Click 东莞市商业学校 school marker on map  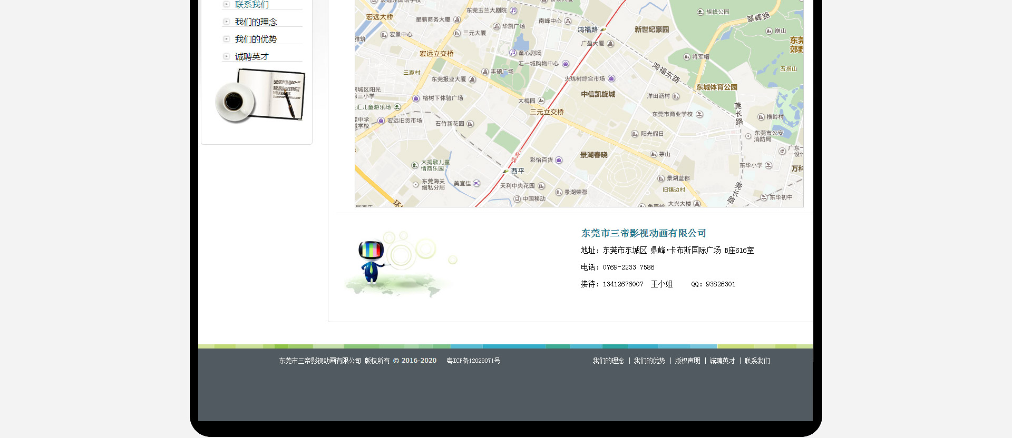[x=699, y=114]
